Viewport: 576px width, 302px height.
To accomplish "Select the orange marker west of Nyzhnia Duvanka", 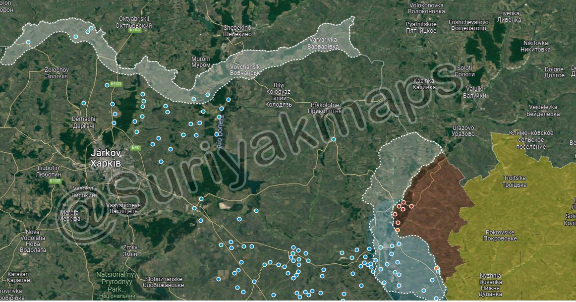I will click(436, 268).
